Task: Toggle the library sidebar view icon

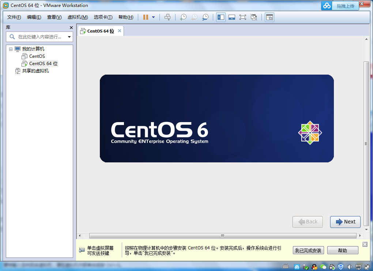Action: pyautogui.click(x=221, y=17)
